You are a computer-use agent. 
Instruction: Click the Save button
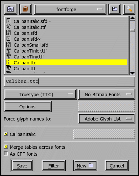pyautogui.click(x=22, y=166)
